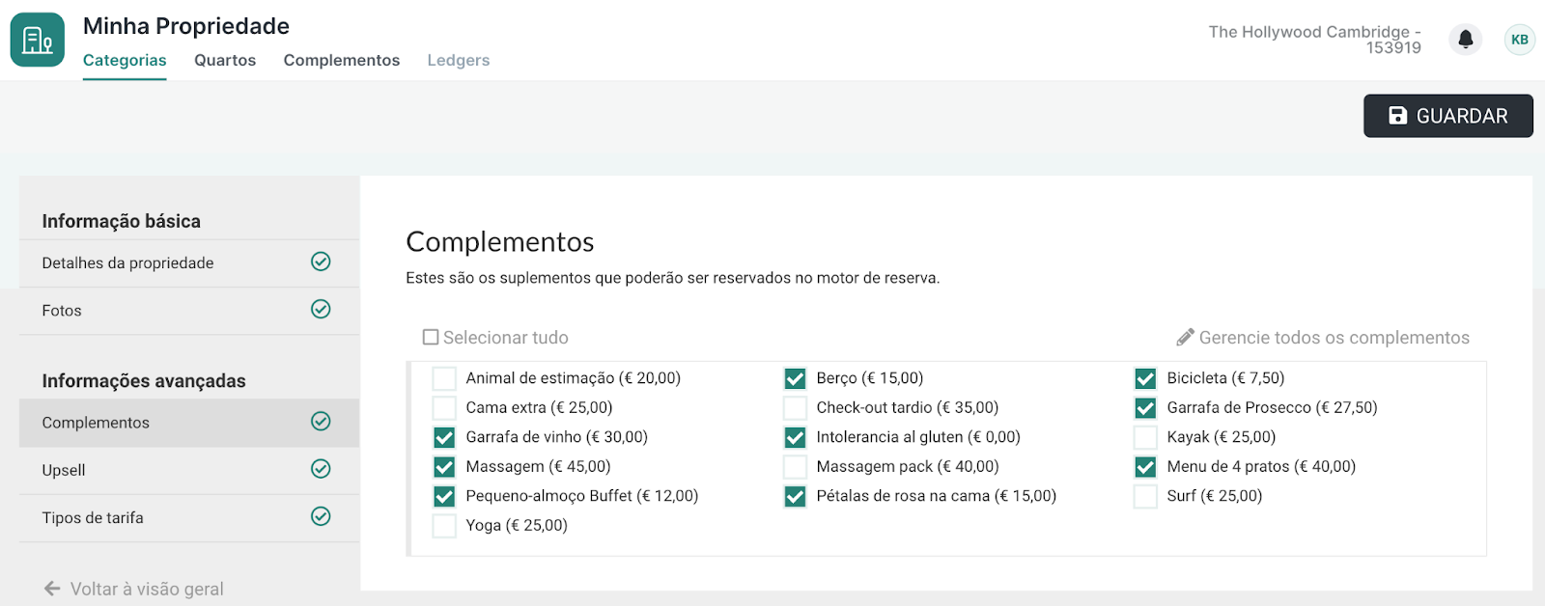Click the pencil icon for Gerencie complementos
1545x606 pixels.
point(1185,338)
